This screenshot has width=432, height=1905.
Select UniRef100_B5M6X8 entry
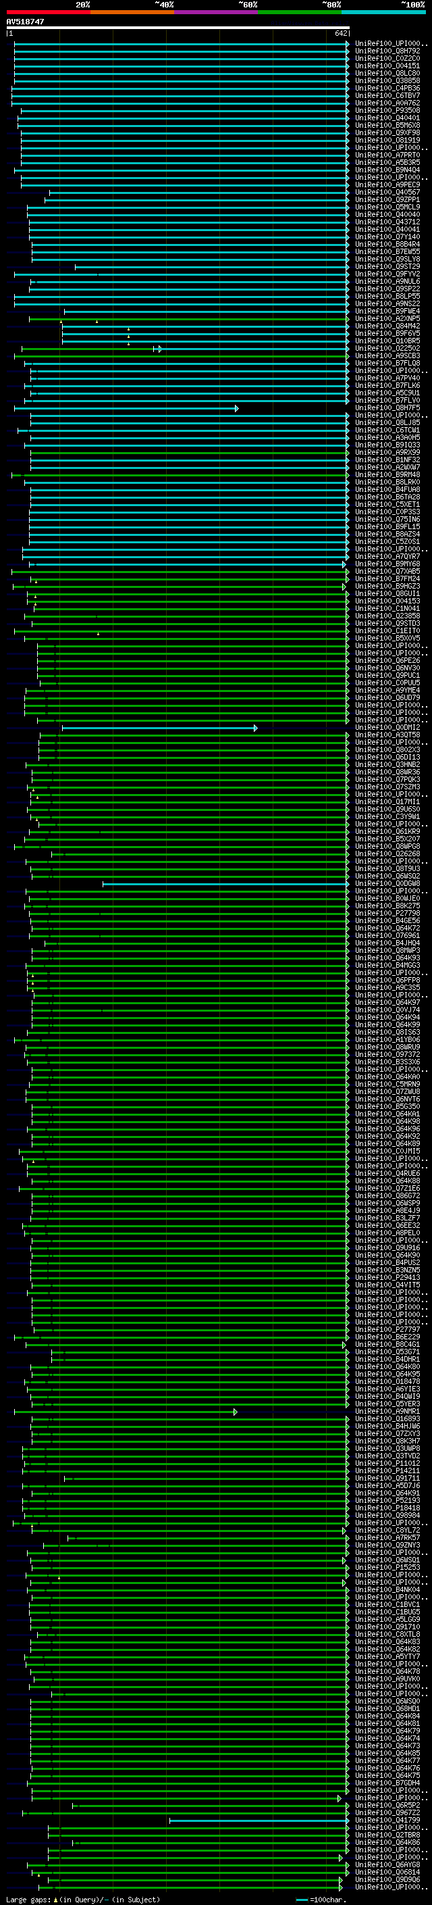tap(387, 125)
